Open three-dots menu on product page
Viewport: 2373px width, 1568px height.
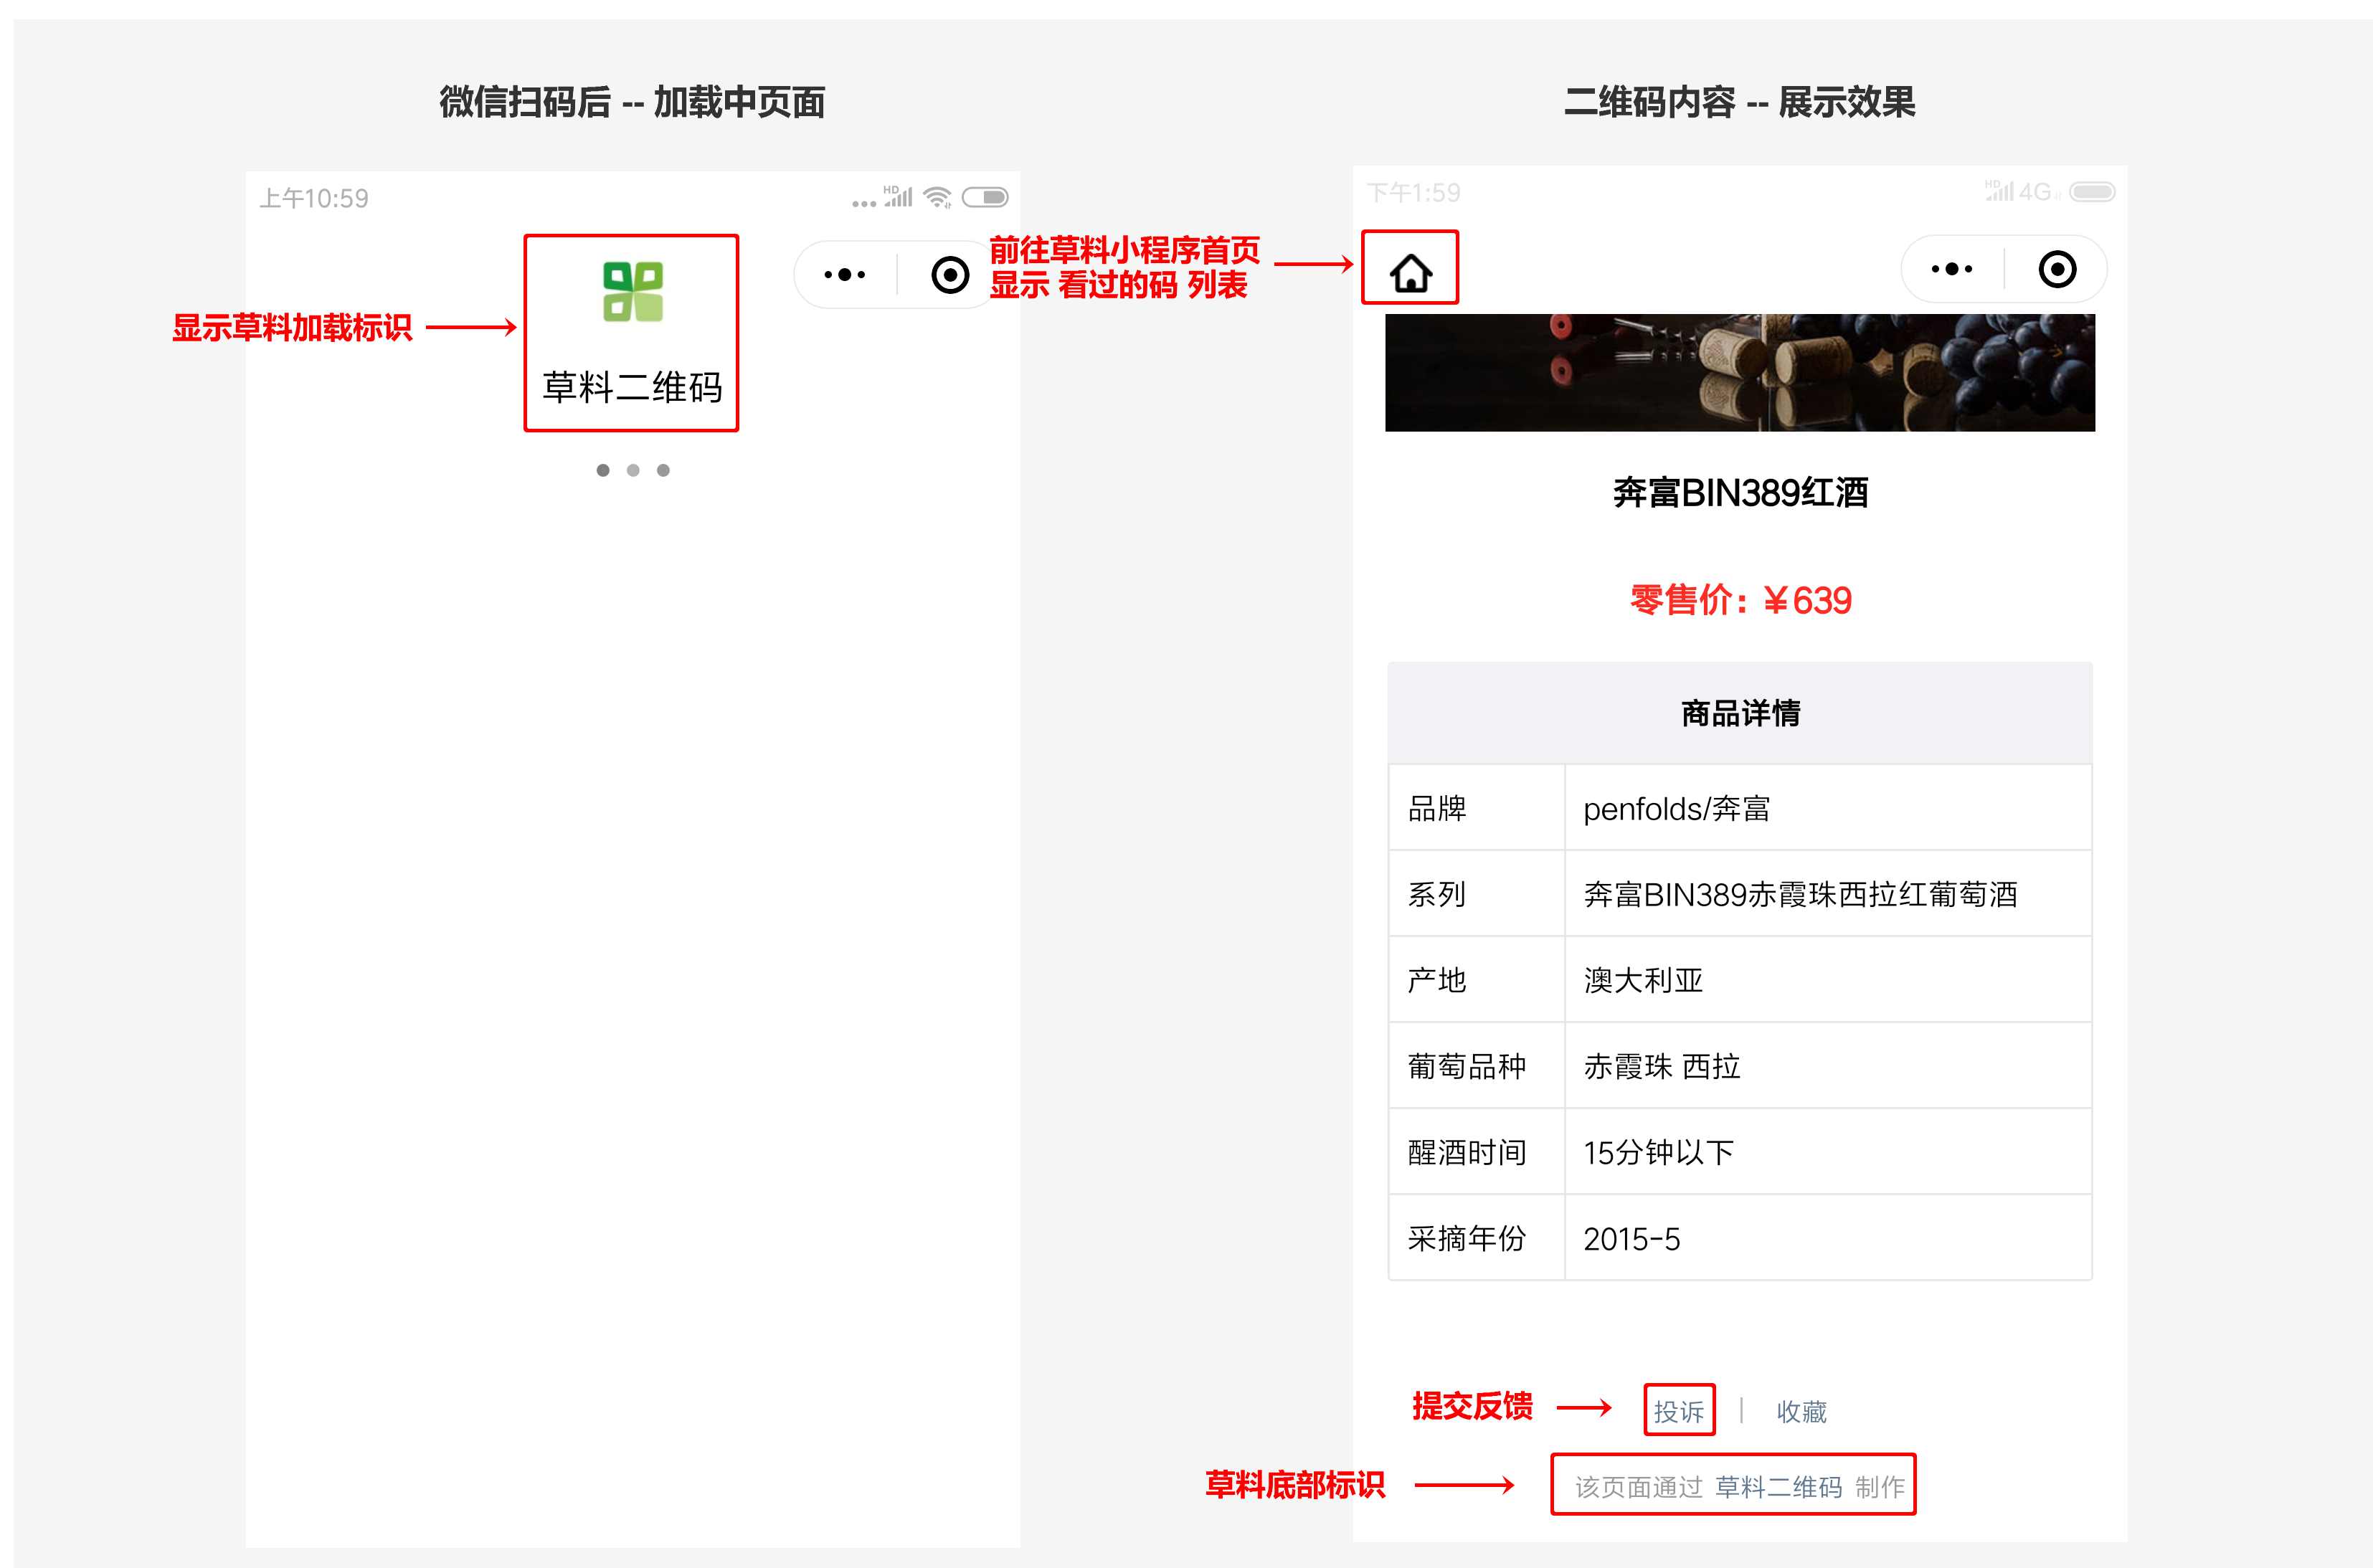tap(1951, 269)
